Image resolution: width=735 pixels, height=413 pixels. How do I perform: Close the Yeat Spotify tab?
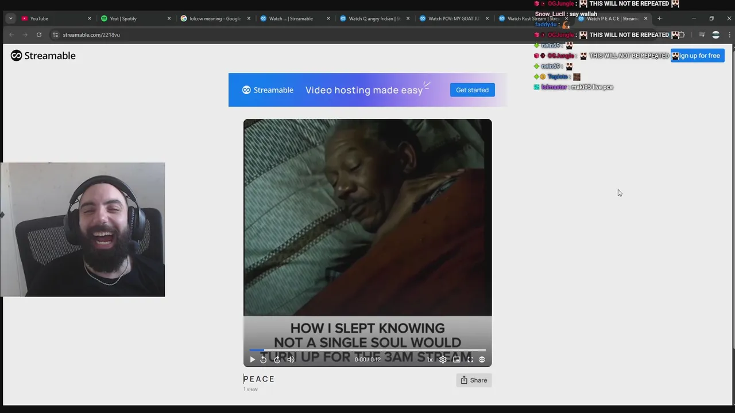click(169, 18)
